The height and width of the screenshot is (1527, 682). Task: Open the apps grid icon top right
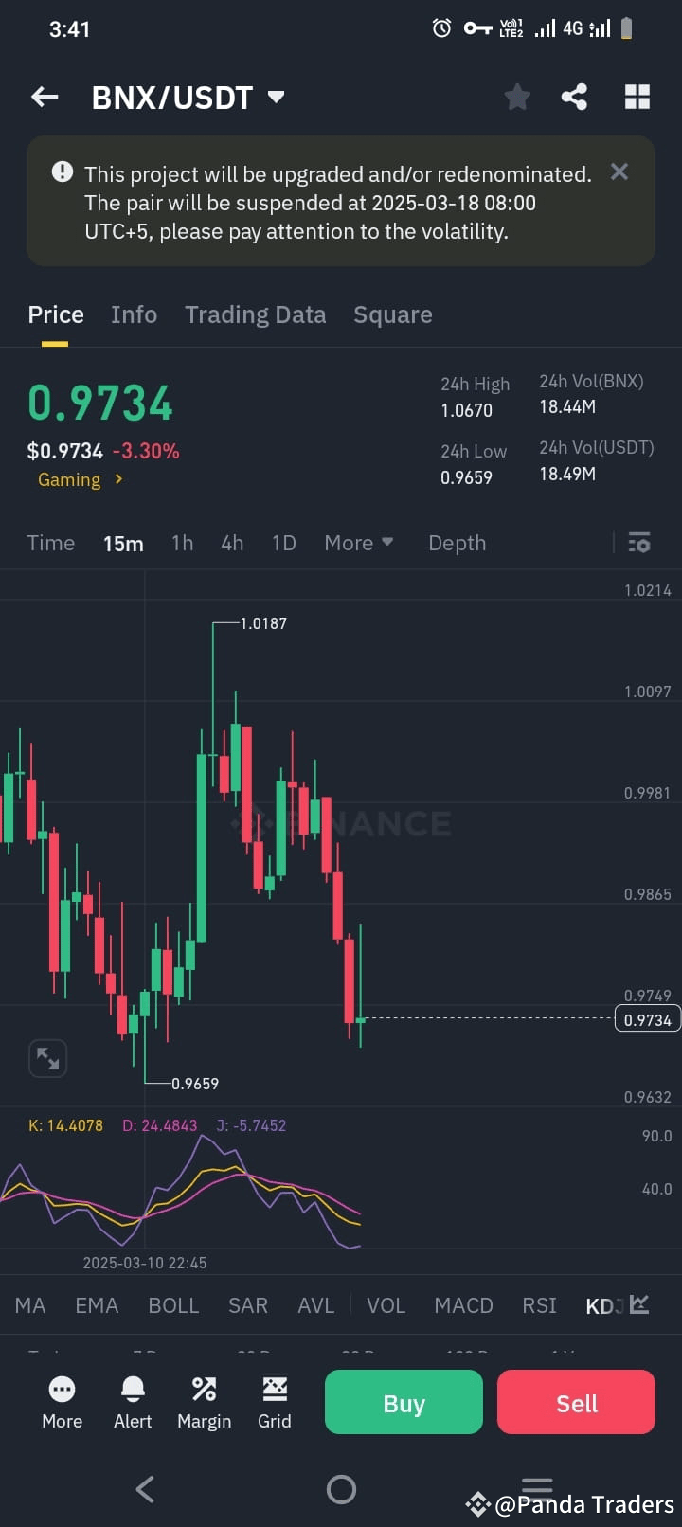(x=637, y=96)
